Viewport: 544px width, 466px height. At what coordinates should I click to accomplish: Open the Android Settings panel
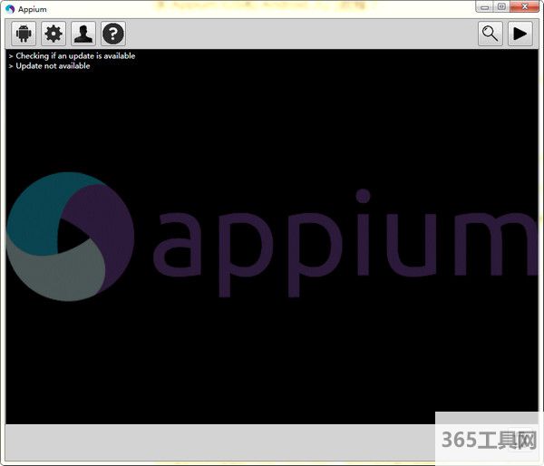click(24, 34)
